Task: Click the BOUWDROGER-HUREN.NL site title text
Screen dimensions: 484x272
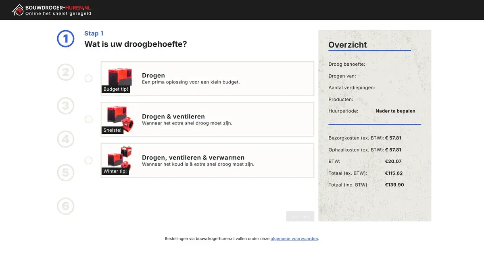Action: (58, 7)
